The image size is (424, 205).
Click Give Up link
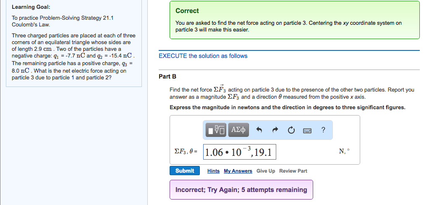(x=266, y=171)
